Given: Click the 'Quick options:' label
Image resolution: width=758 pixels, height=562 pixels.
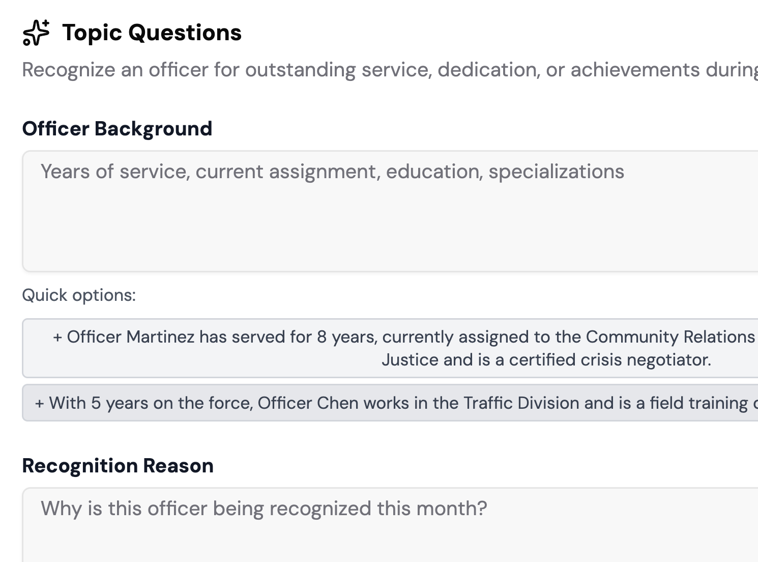Looking at the screenshot, I should [x=79, y=295].
